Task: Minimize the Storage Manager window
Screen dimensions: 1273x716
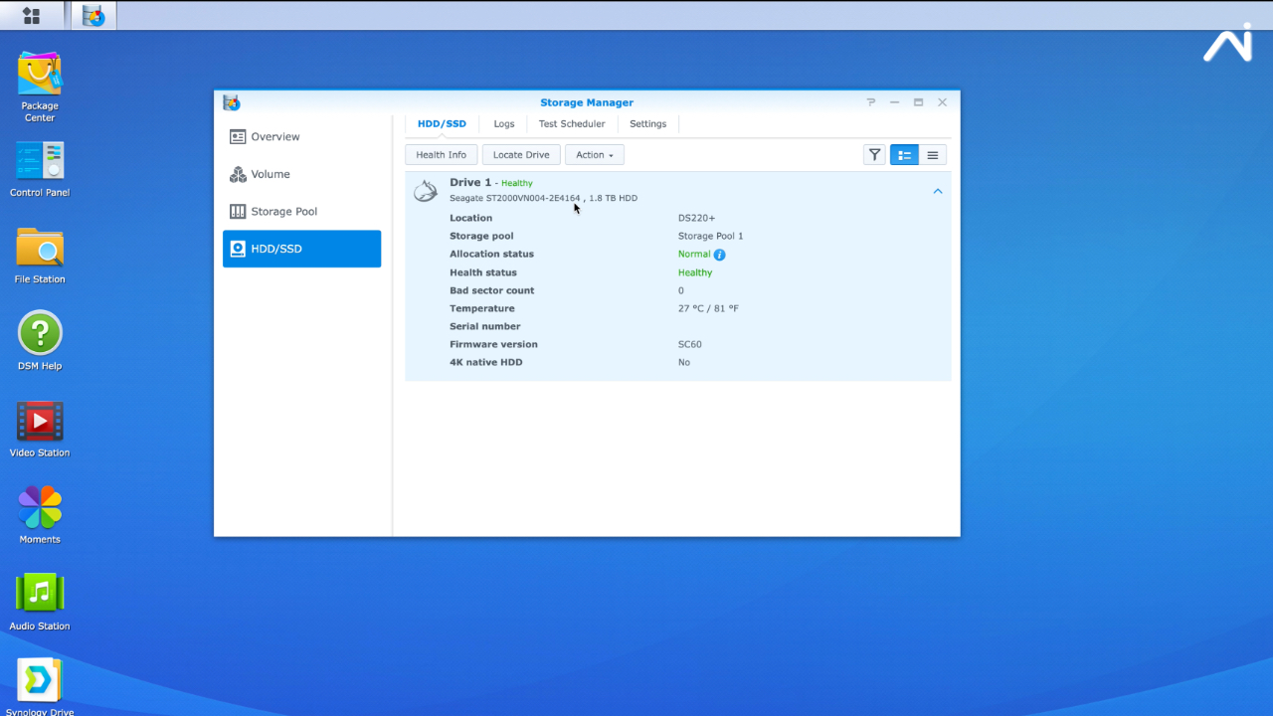Action: [894, 102]
